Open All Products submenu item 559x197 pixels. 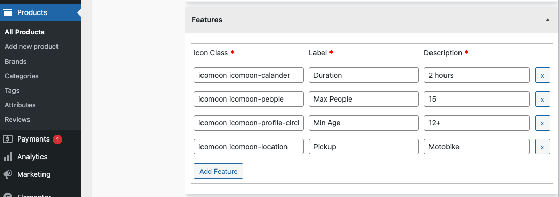pyautogui.click(x=24, y=32)
